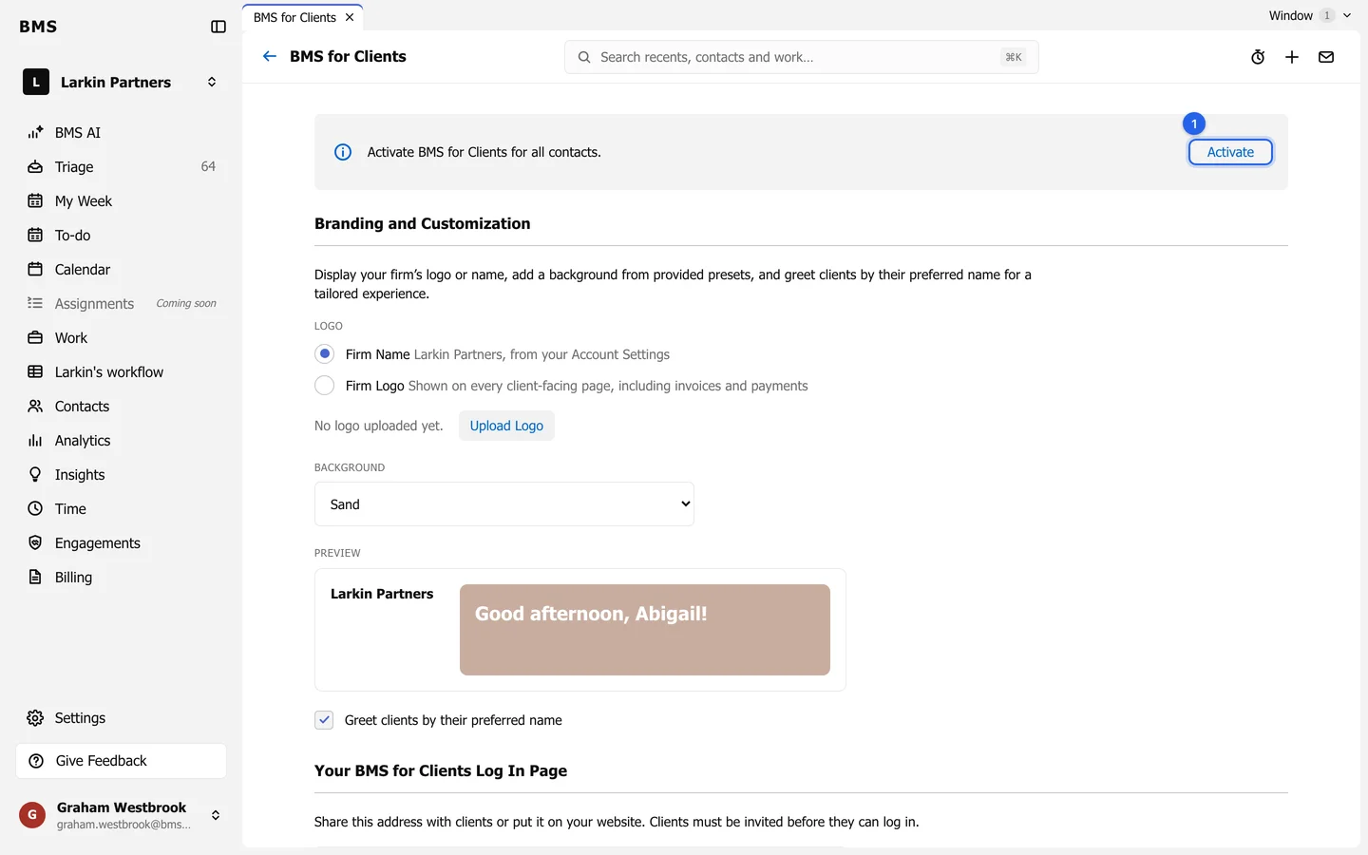The image size is (1368, 855).
Task: Expand Graham Westbrook account menu
Action: (122, 815)
